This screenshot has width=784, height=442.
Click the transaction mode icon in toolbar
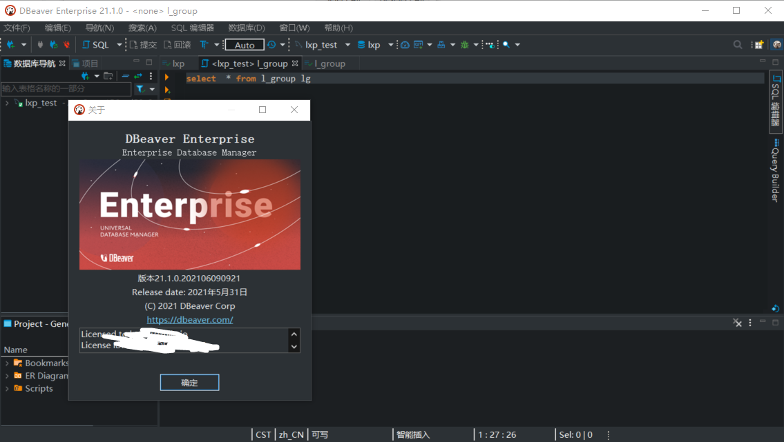point(204,45)
